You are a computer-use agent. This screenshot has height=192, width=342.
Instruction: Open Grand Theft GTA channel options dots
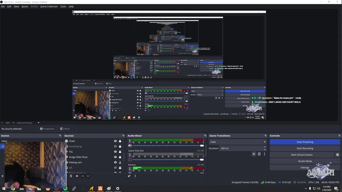pos(130,155)
